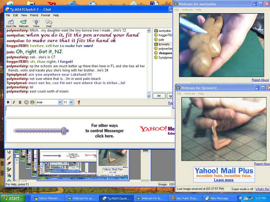This screenshot has width=270, height=202.
Task: Click the 'Last image received at' status text
Action: point(201,189)
